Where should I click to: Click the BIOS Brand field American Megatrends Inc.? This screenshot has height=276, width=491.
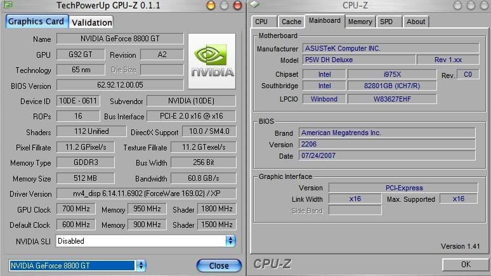tap(387, 133)
